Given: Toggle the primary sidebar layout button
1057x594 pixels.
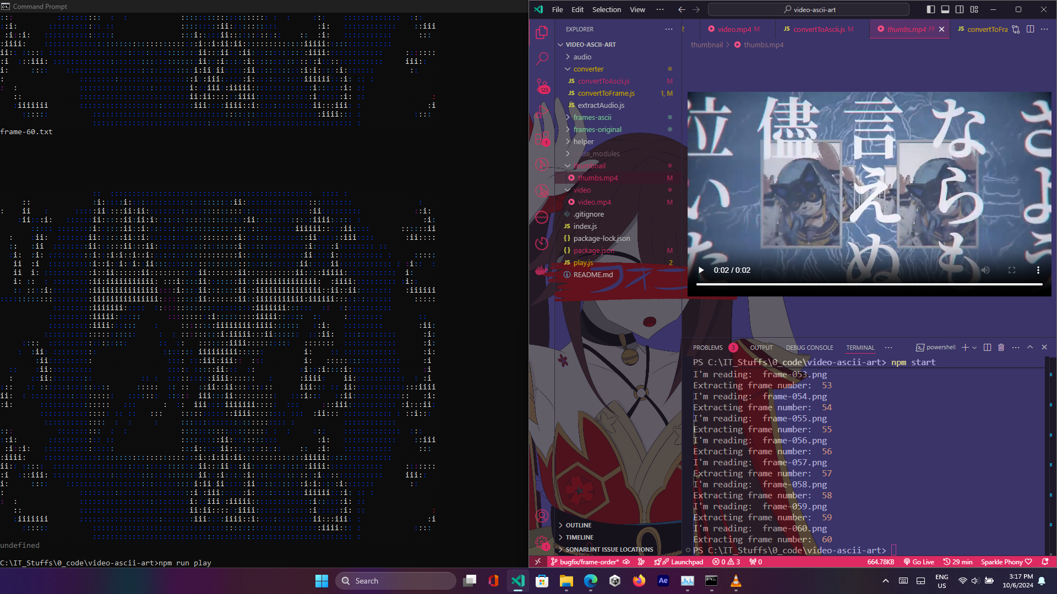Looking at the screenshot, I should tap(930, 9).
